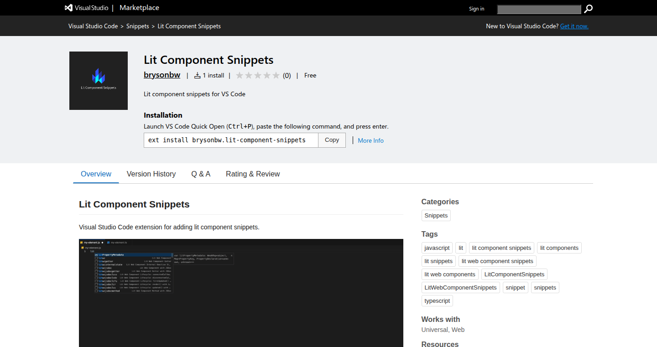Screen dimensions: 657x347
Task: Switch to the Overview tab
Action: coord(96,174)
